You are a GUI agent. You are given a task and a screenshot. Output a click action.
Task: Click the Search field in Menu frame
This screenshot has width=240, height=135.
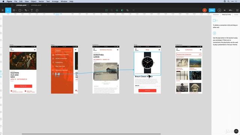pos(63,51)
